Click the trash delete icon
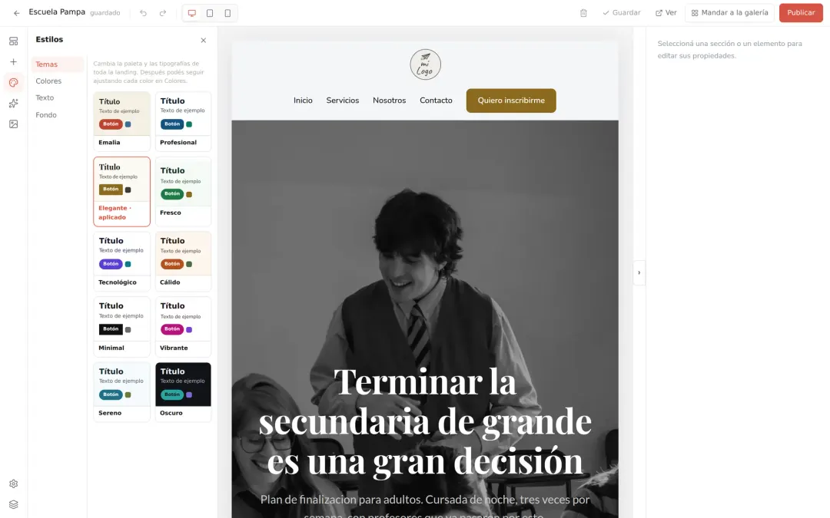 (x=583, y=13)
